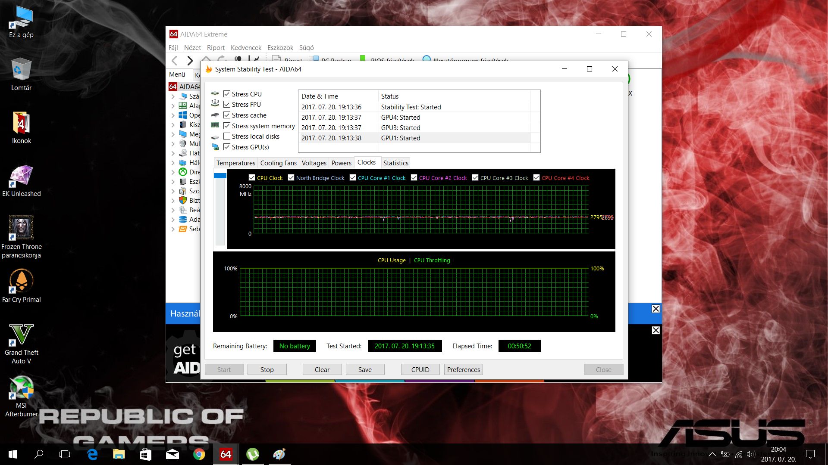Expand the Kisz tree node arrow
Screen dimensions: 828x465
point(173,125)
